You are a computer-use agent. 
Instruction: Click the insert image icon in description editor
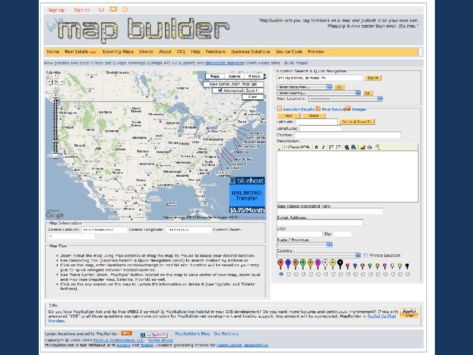tap(363, 147)
